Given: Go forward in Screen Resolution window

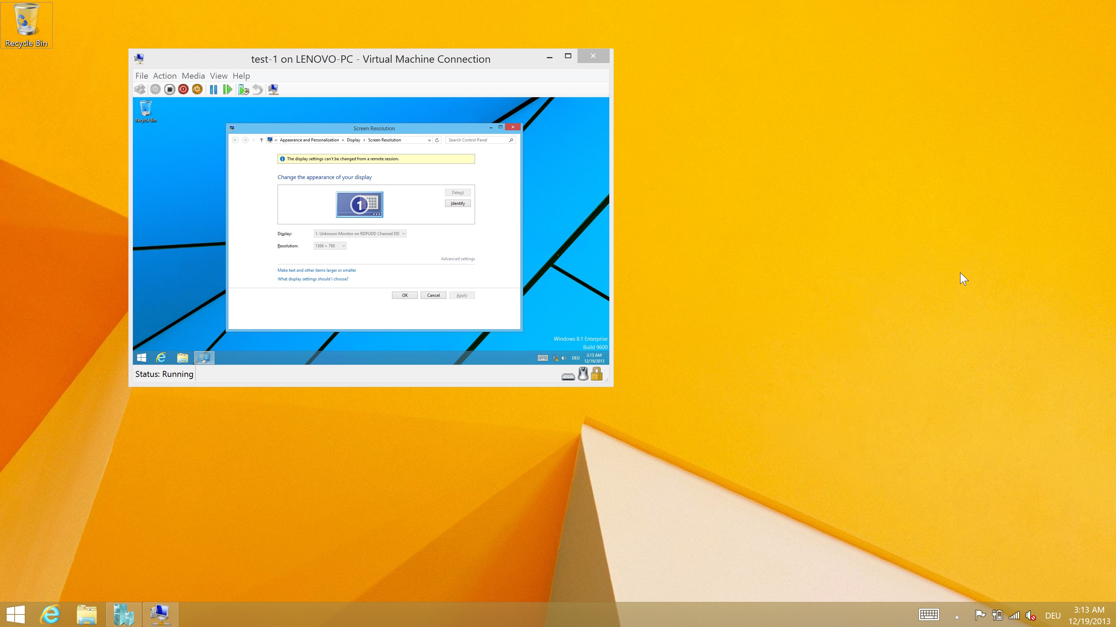Looking at the screenshot, I should click(245, 140).
